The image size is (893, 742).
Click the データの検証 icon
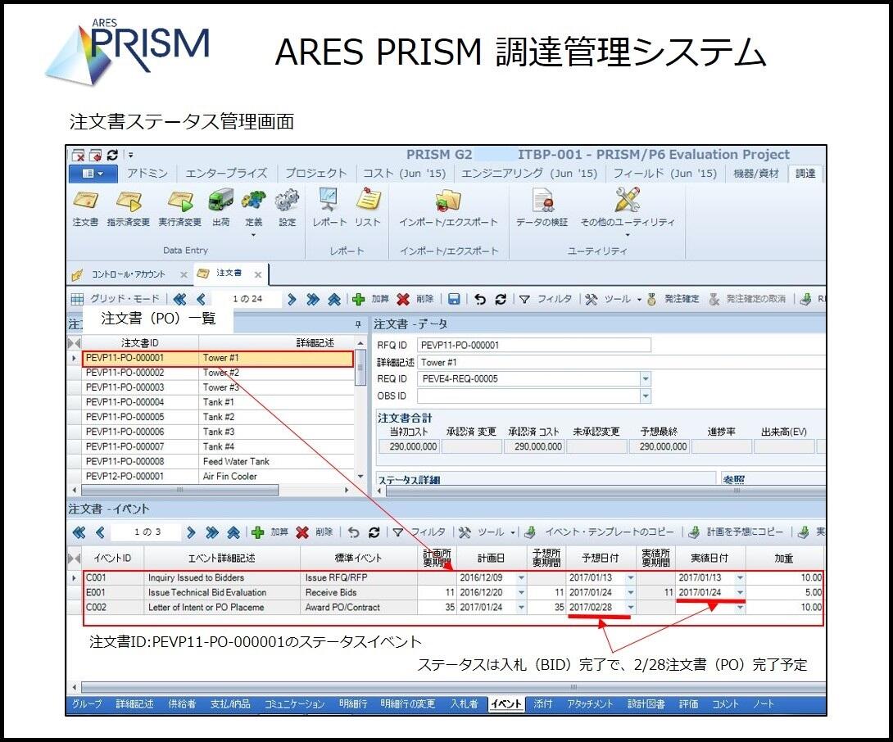pos(542,208)
